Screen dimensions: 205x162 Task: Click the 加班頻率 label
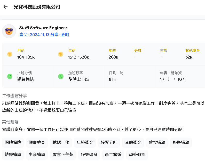(x=76, y=73)
